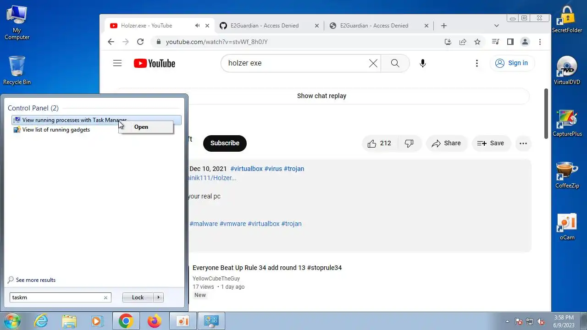Open the Recycle Bin desktop icon
This screenshot has height=330, width=587.
tap(17, 70)
